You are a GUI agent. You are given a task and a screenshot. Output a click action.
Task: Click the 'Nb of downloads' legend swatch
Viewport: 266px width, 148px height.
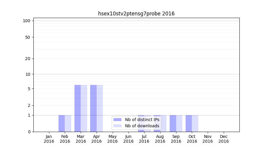tap(117, 126)
